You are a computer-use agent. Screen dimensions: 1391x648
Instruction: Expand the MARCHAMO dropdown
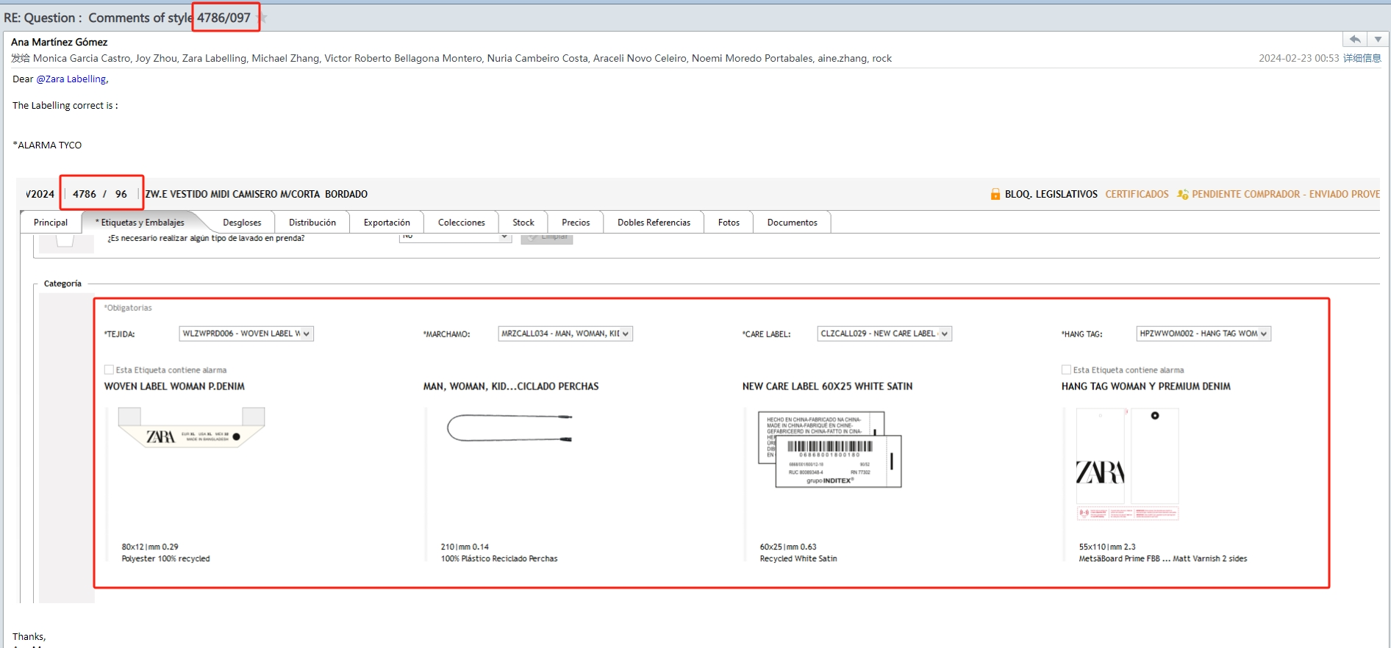(626, 334)
